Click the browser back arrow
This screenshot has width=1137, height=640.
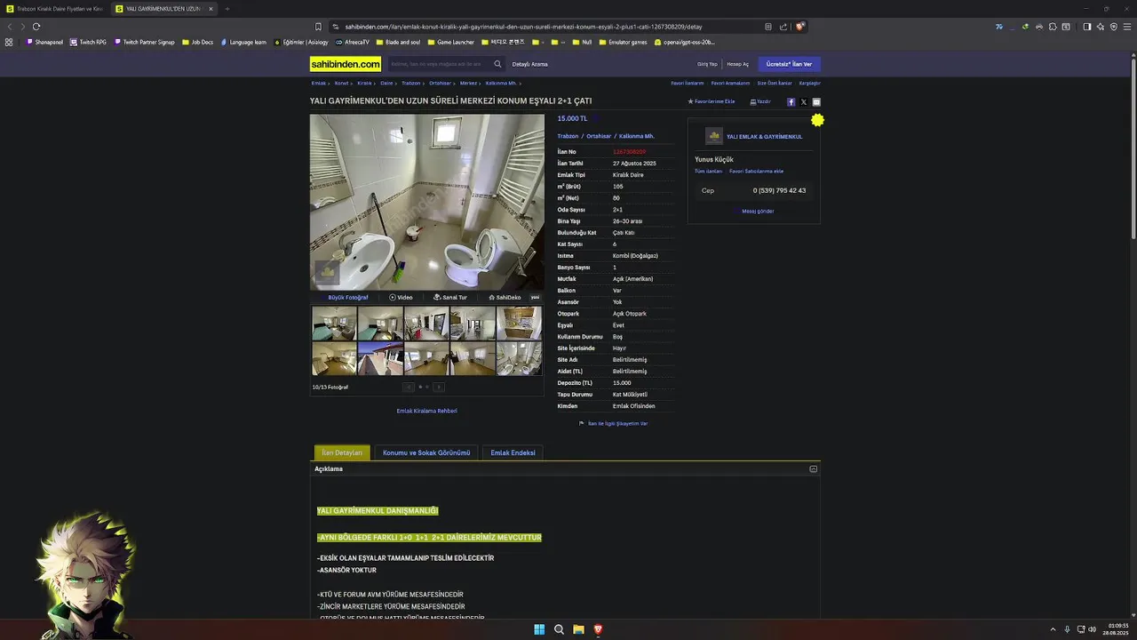(x=10, y=27)
